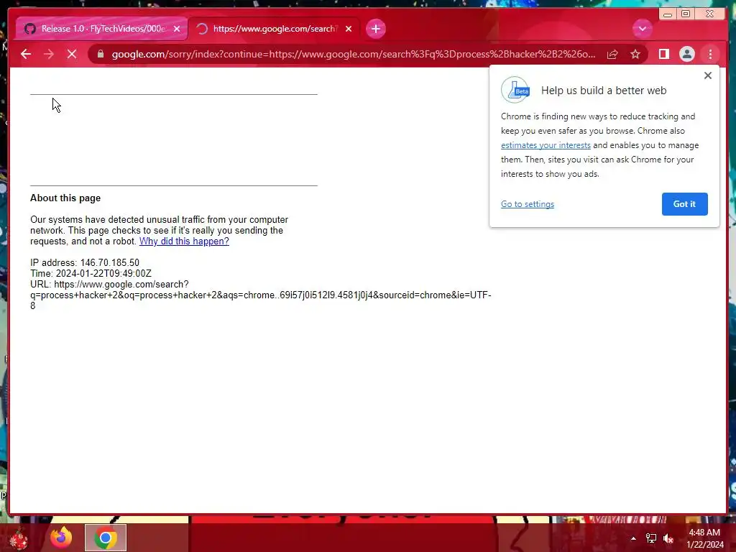Select Chrome in the taskbar
The height and width of the screenshot is (552, 736).
(106, 538)
